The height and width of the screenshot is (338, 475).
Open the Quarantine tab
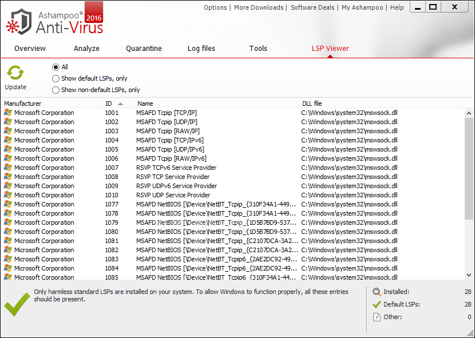click(144, 49)
